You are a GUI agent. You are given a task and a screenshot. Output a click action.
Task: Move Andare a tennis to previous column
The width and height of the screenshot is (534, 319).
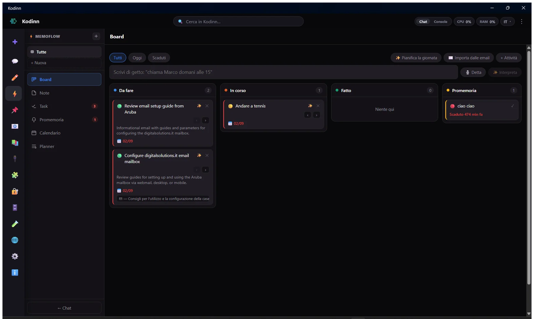[x=308, y=115]
